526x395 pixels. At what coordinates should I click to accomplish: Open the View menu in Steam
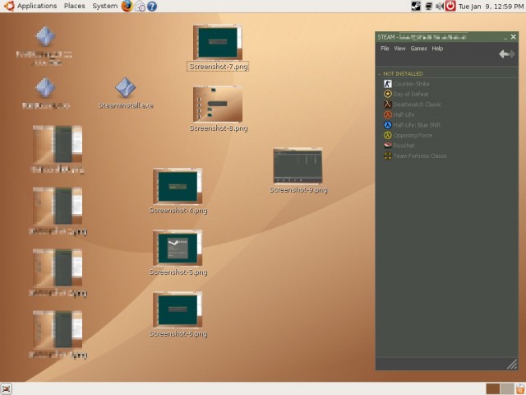pyautogui.click(x=399, y=49)
